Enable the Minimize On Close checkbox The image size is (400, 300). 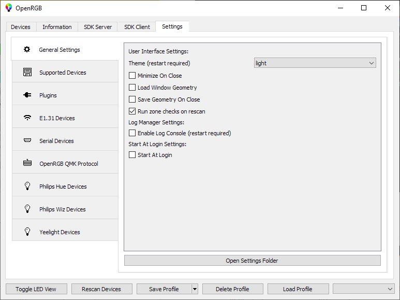pos(132,76)
